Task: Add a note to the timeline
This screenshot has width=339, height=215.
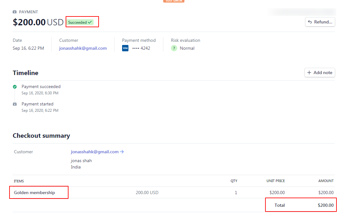Action: pyautogui.click(x=320, y=73)
